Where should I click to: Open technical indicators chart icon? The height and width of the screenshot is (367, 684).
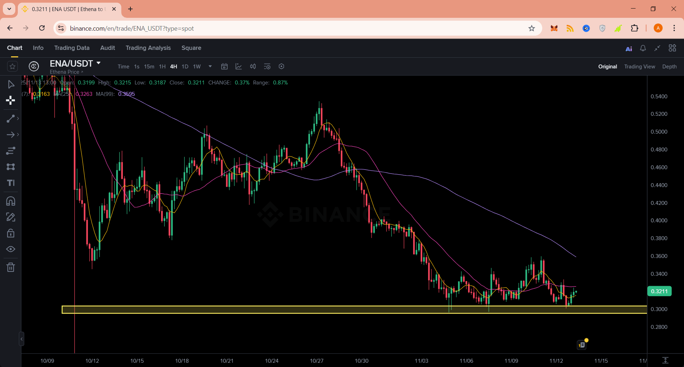(239, 67)
